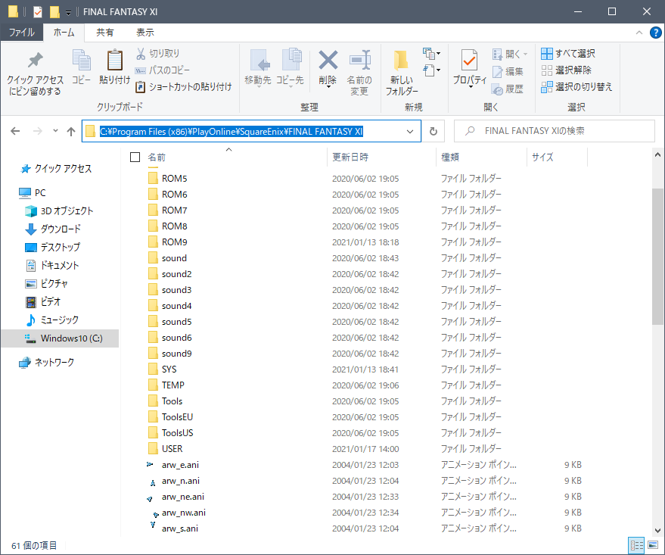The image size is (665, 555).
Task: Open Videos (ビデオ) in sidebar
Action: (43, 301)
